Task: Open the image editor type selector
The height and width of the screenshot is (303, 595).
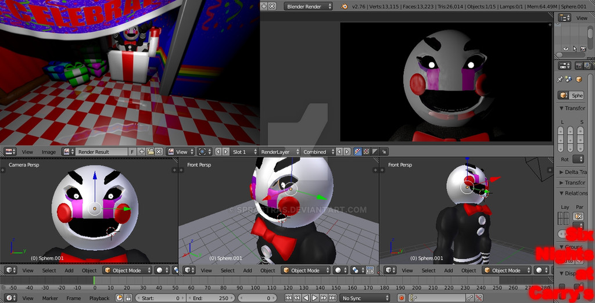Action: (x=10, y=151)
